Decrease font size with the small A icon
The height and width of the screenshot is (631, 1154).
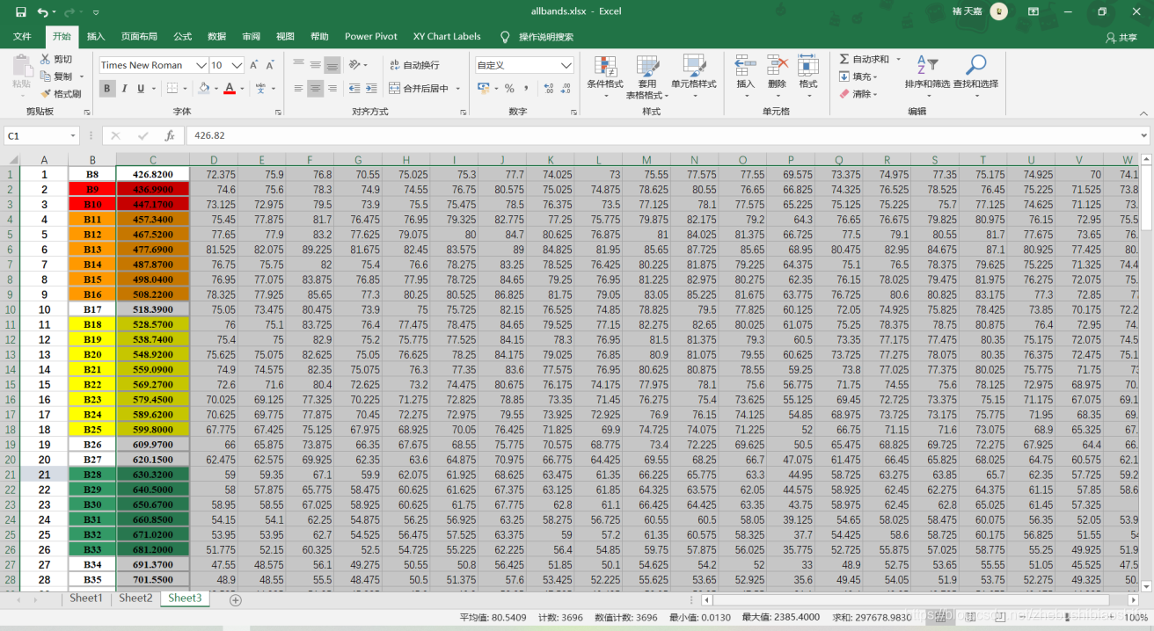pos(272,65)
